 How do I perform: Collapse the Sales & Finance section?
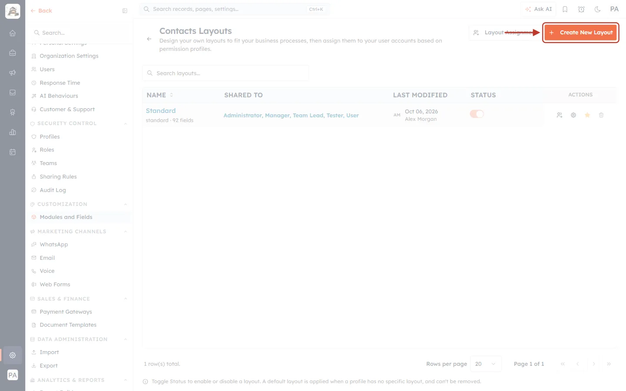point(126,299)
